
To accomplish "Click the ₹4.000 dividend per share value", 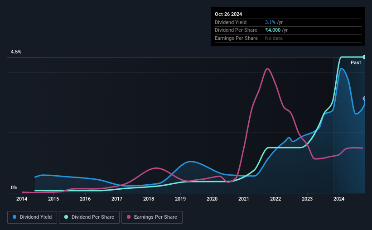I will pos(273,30).
